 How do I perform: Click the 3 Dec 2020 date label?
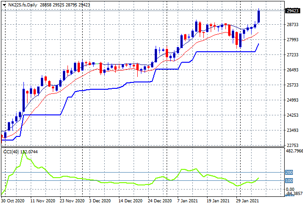[x=100, y=201]
